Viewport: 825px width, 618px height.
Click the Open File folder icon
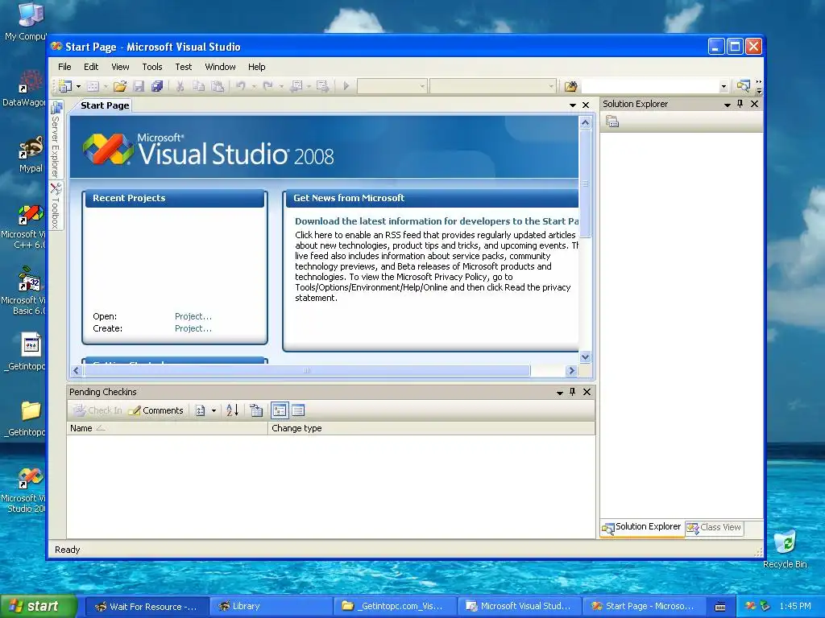click(120, 86)
